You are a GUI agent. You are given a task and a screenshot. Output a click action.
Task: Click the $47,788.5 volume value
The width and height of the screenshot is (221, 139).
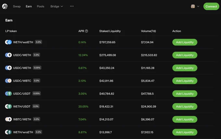click(x=147, y=94)
